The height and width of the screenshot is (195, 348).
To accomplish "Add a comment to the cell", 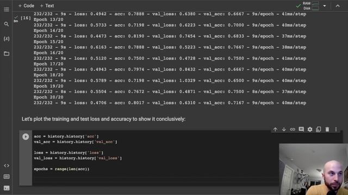I will [x=301, y=129].
